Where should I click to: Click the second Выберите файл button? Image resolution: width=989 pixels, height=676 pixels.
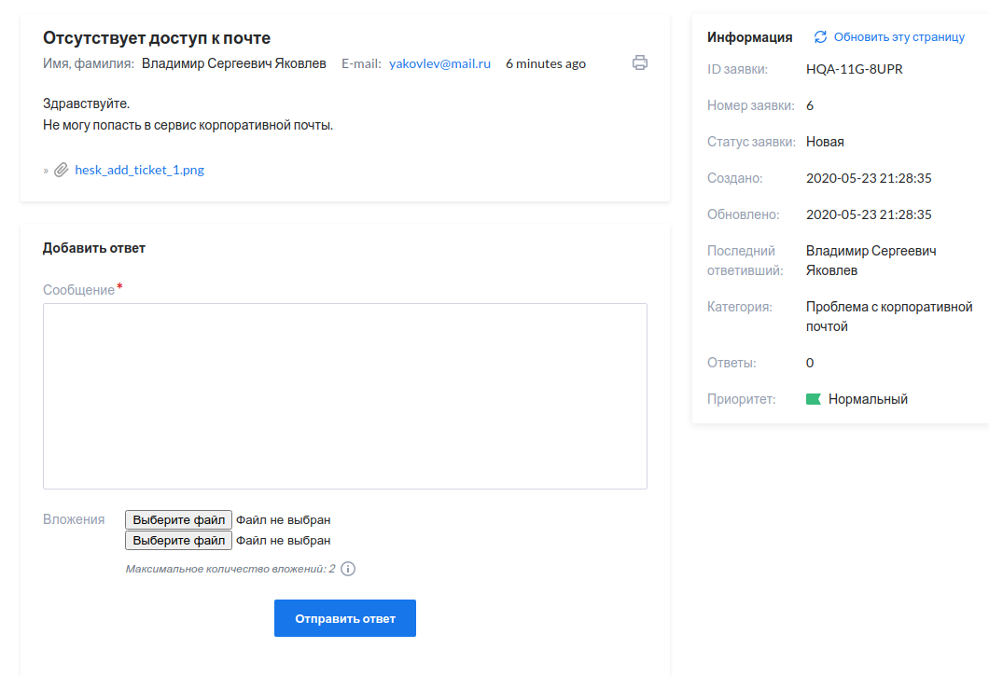point(178,540)
